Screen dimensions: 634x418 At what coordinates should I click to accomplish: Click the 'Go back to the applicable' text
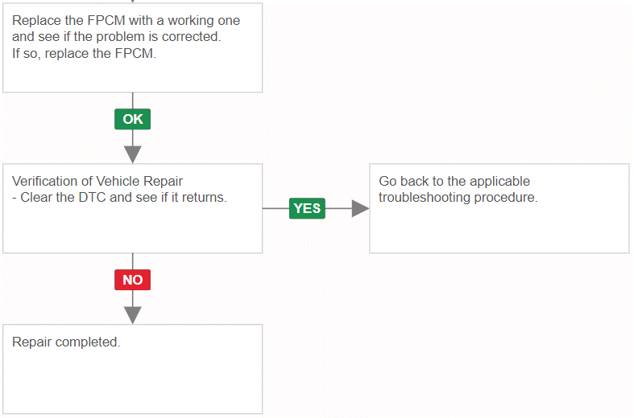[454, 181]
